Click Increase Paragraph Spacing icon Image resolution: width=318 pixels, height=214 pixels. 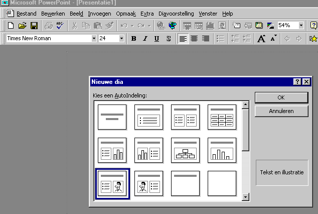point(235,38)
